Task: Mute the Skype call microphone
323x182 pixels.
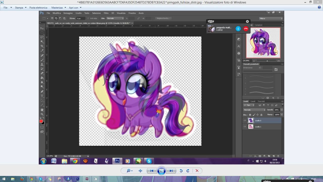Action: (x=238, y=29)
